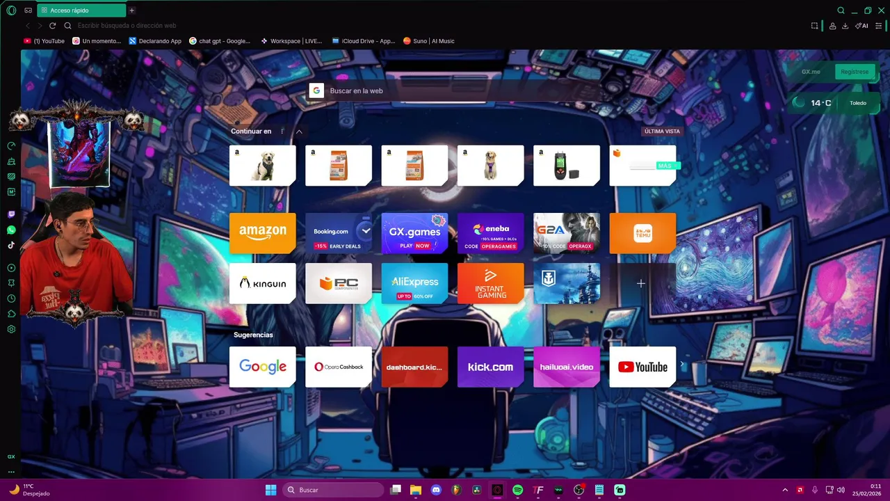Viewport: 890px width, 501px height.
Task: Open the pinboards pin icon in sidebar
Action: coord(11,283)
